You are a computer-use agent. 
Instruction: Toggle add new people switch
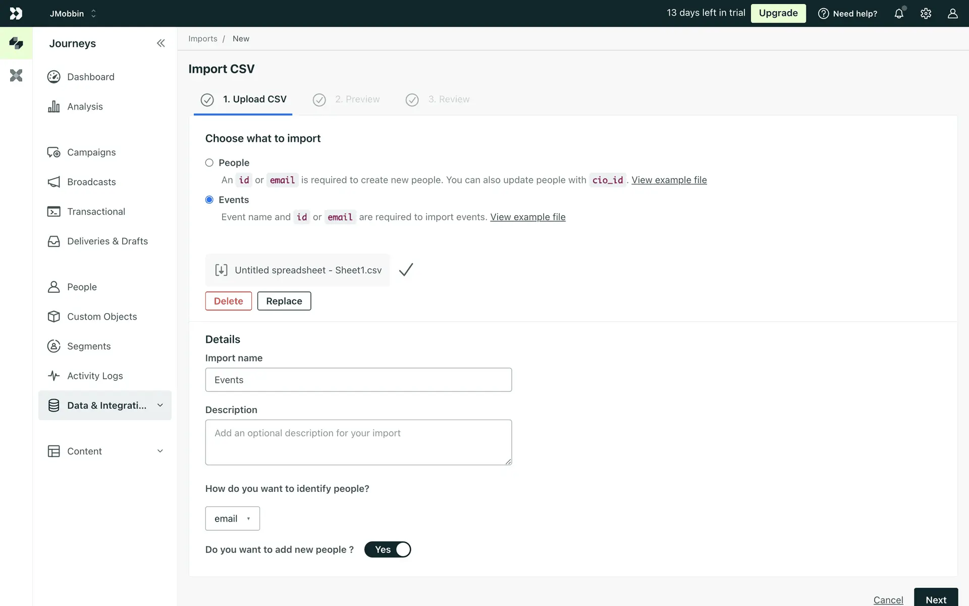[x=388, y=549]
